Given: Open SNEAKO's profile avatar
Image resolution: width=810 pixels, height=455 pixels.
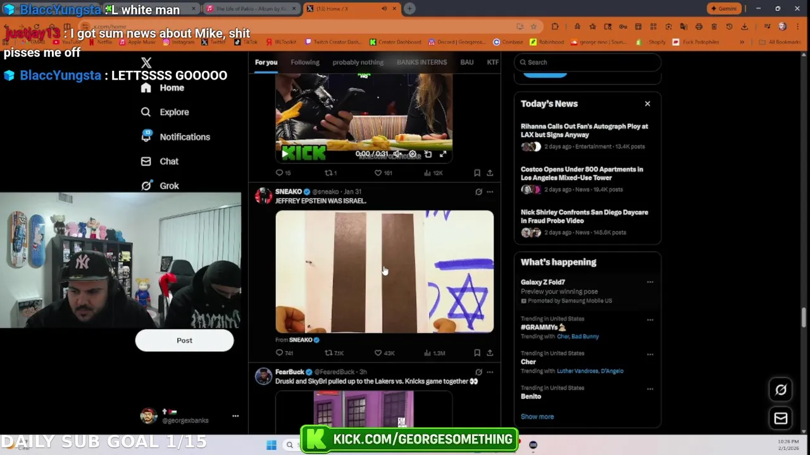Looking at the screenshot, I should tap(263, 195).
